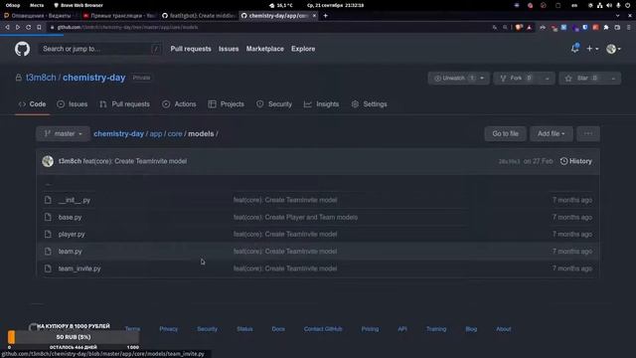Open the team.py file
The image size is (636, 358).
(70, 252)
